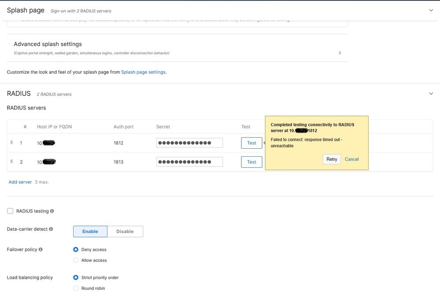
Task: Click Add server link
Action: click(20, 182)
